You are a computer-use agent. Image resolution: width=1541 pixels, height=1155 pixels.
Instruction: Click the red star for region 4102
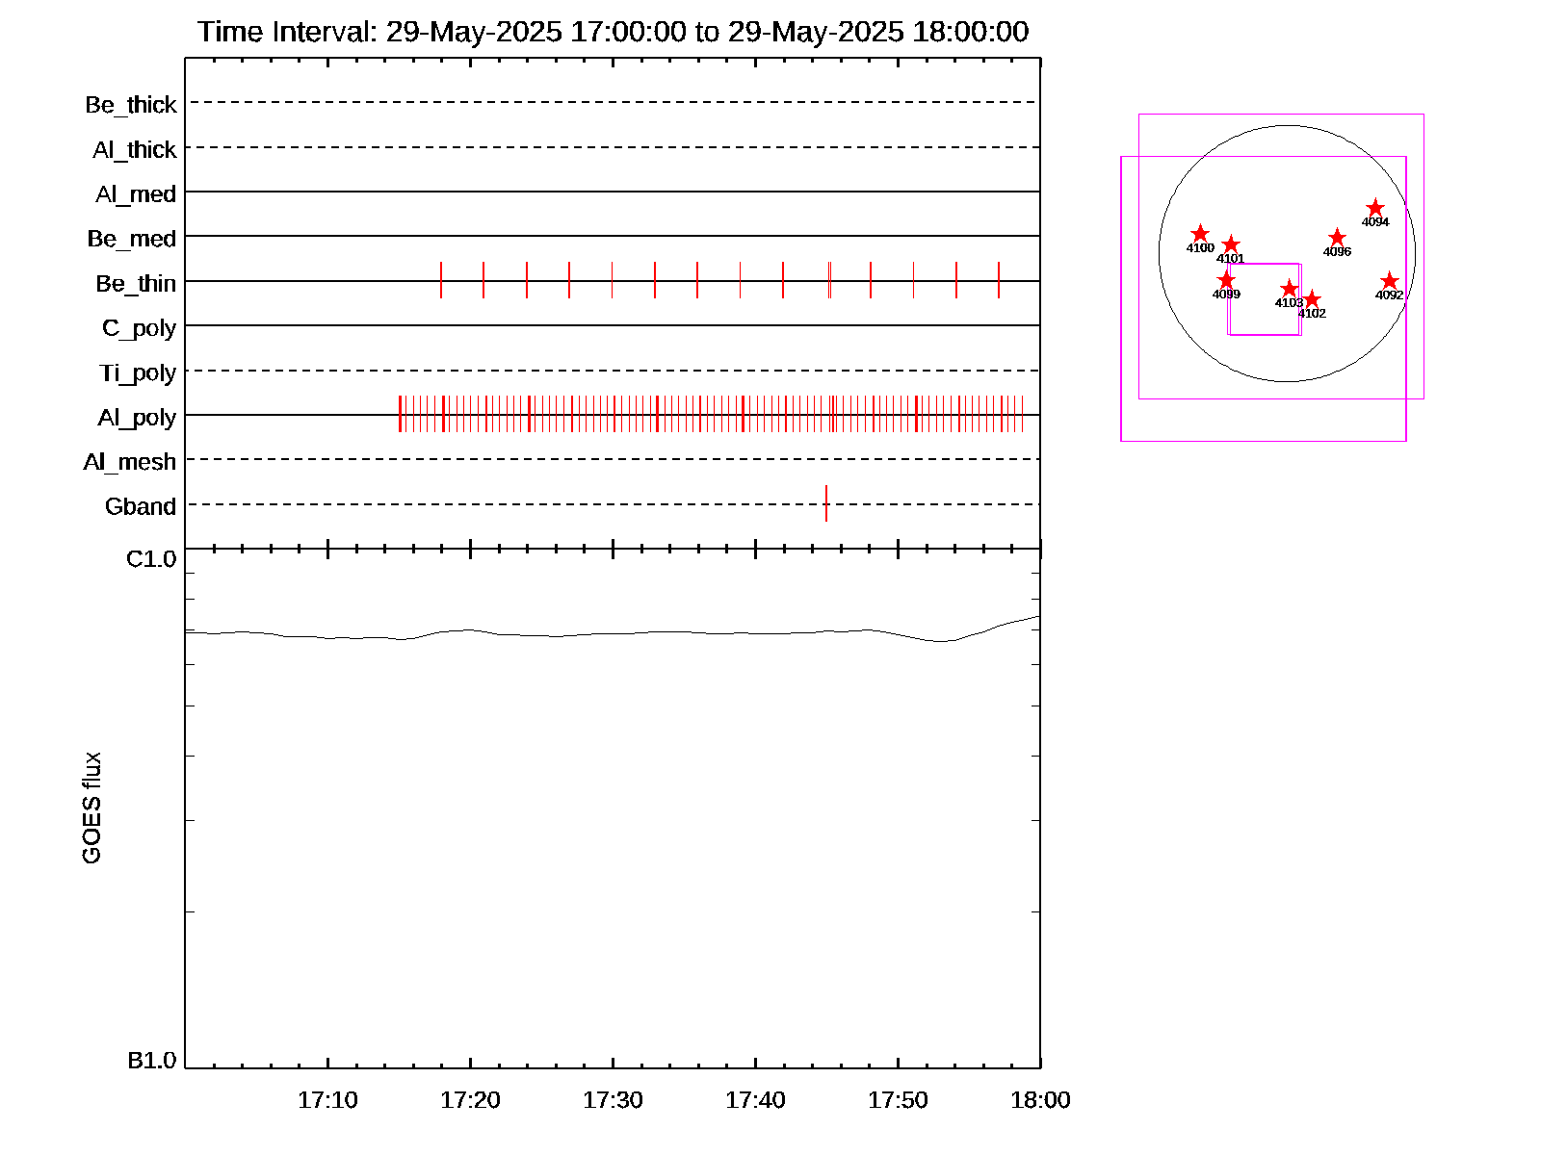(1311, 300)
